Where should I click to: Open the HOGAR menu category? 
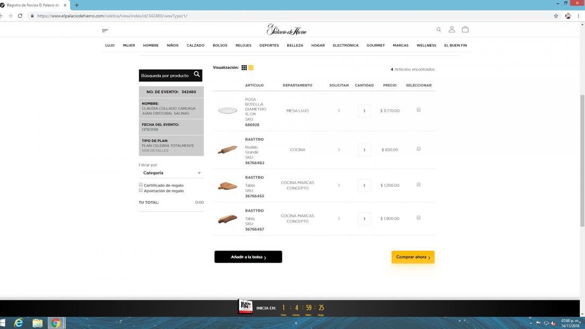[x=318, y=46]
